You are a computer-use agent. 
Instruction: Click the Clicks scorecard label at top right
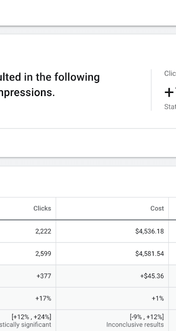tap(170, 73)
